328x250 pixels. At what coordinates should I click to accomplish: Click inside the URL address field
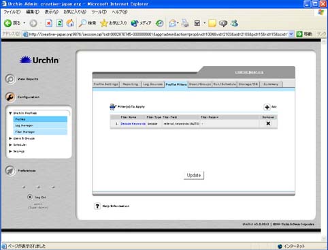[x=158, y=34]
